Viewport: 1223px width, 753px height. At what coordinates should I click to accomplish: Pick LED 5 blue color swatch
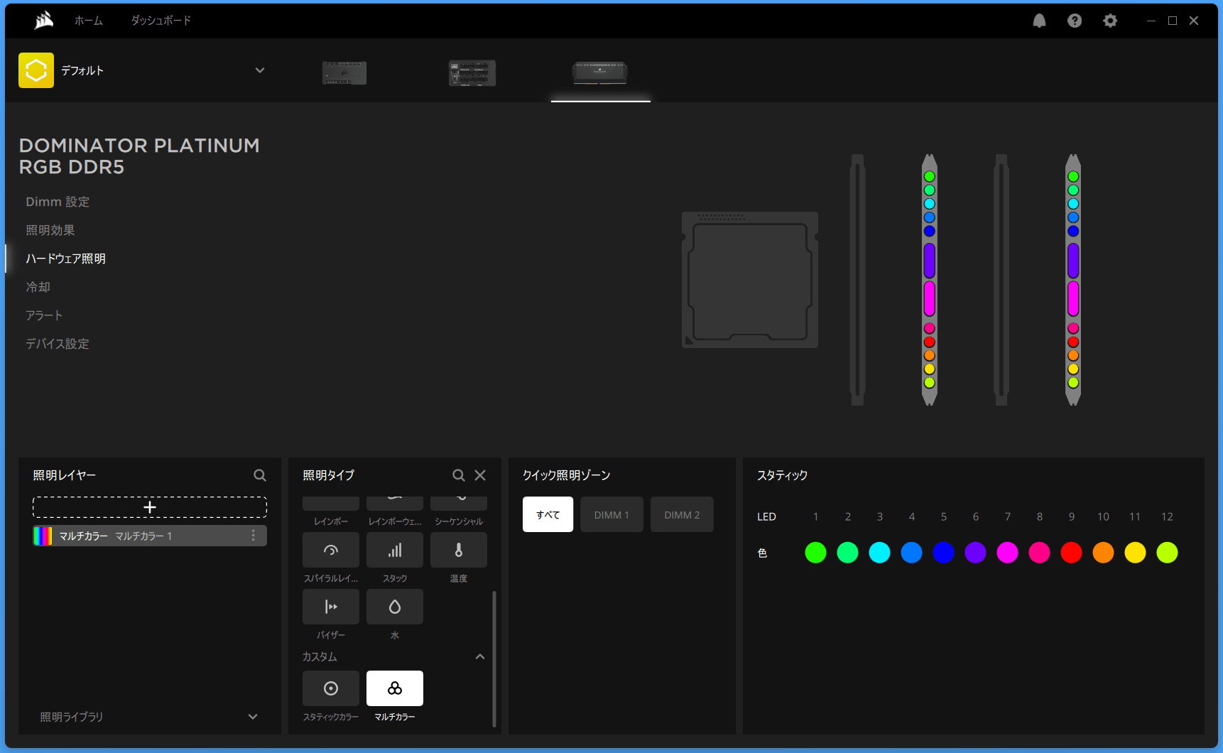click(x=943, y=552)
